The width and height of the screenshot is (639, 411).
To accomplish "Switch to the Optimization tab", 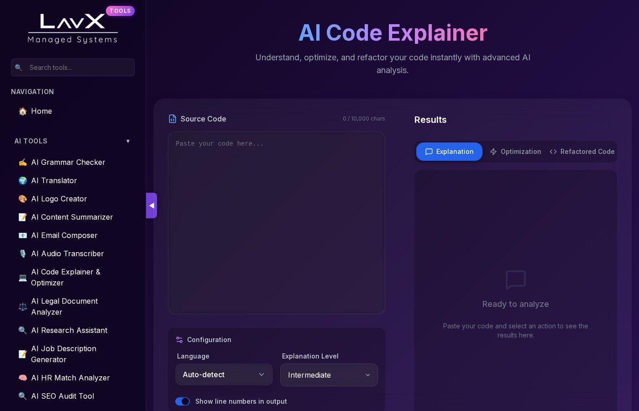I will coord(515,152).
